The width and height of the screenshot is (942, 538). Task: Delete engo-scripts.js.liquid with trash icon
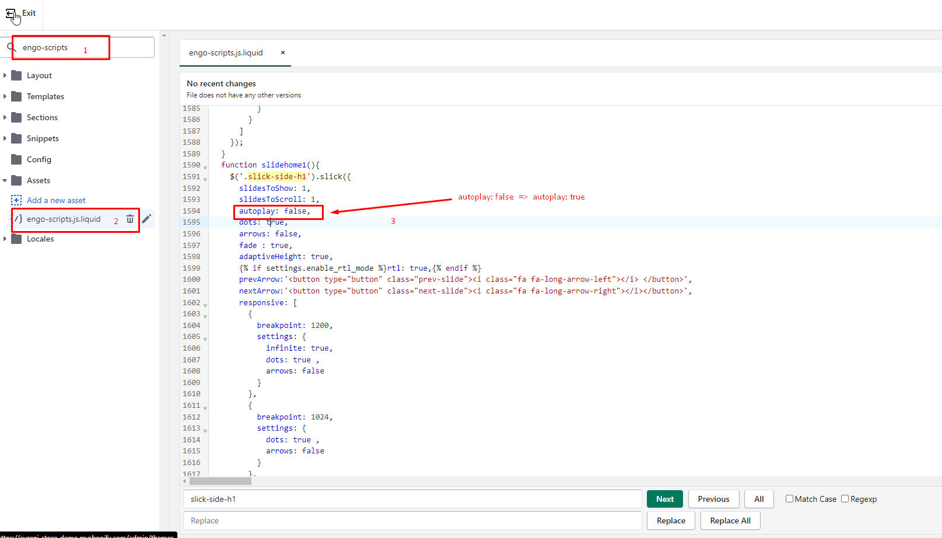(x=130, y=219)
